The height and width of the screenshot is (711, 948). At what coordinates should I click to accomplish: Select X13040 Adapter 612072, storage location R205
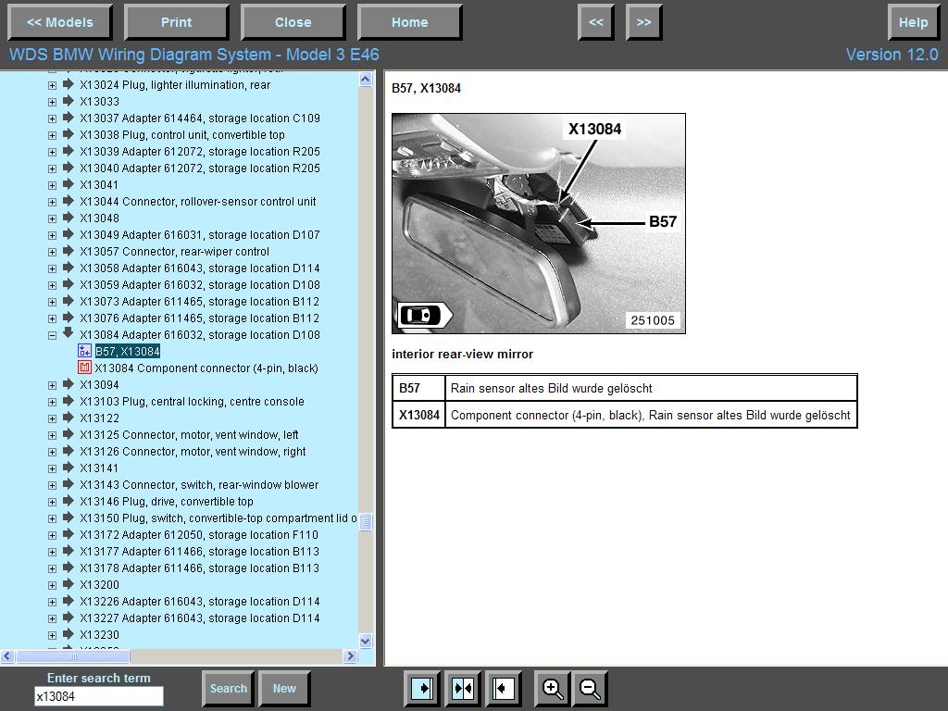click(x=200, y=168)
